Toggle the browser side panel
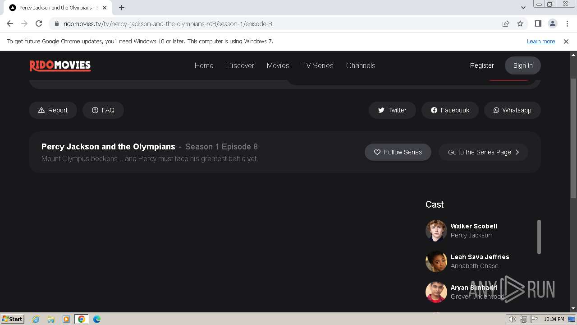The width and height of the screenshot is (577, 325). pyautogui.click(x=538, y=23)
